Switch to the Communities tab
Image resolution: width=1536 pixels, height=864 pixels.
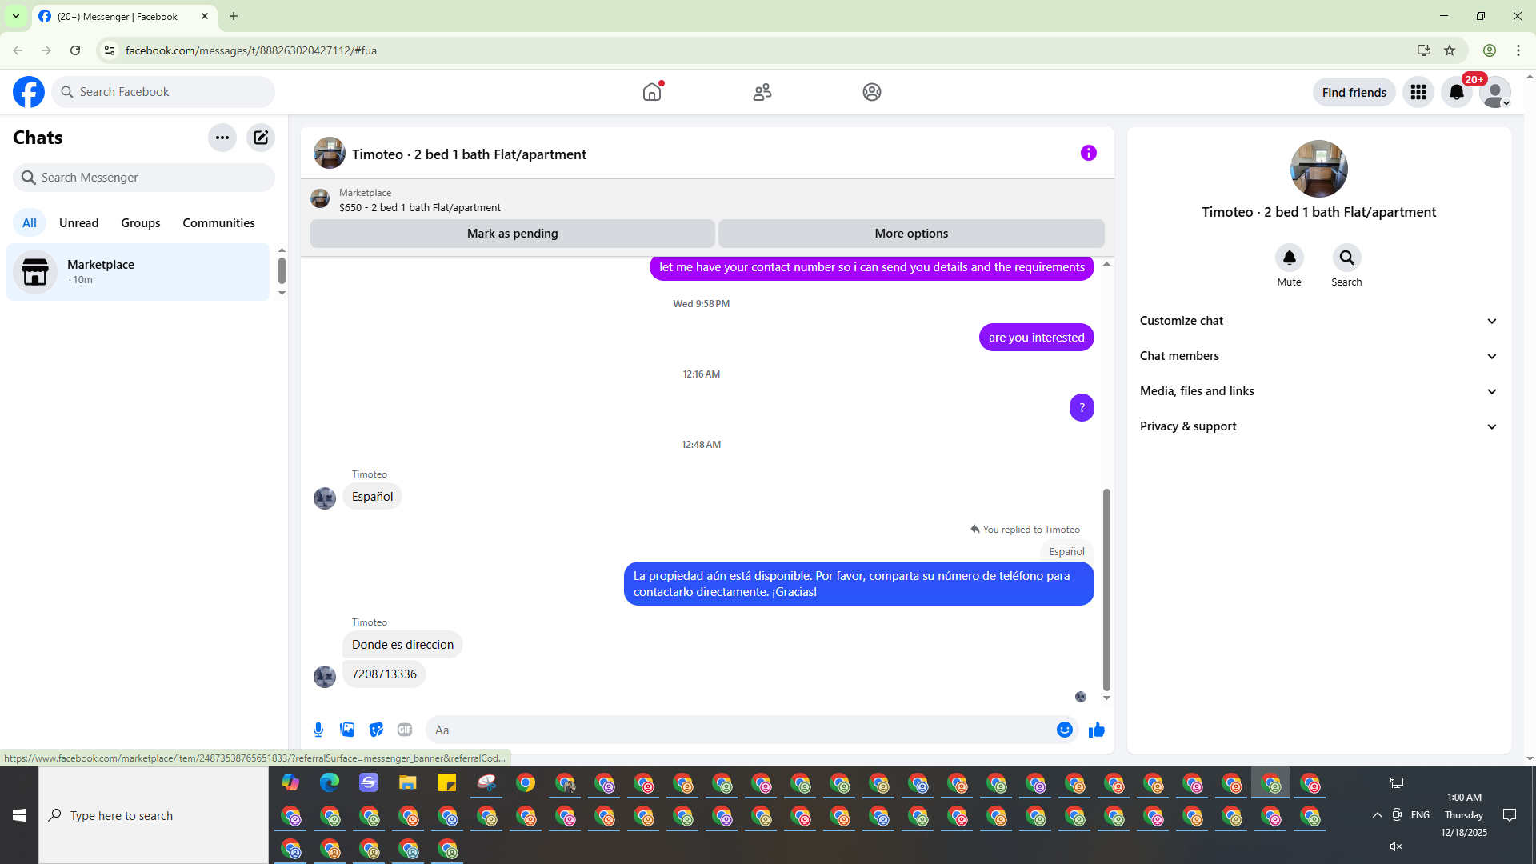tap(218, 223)
